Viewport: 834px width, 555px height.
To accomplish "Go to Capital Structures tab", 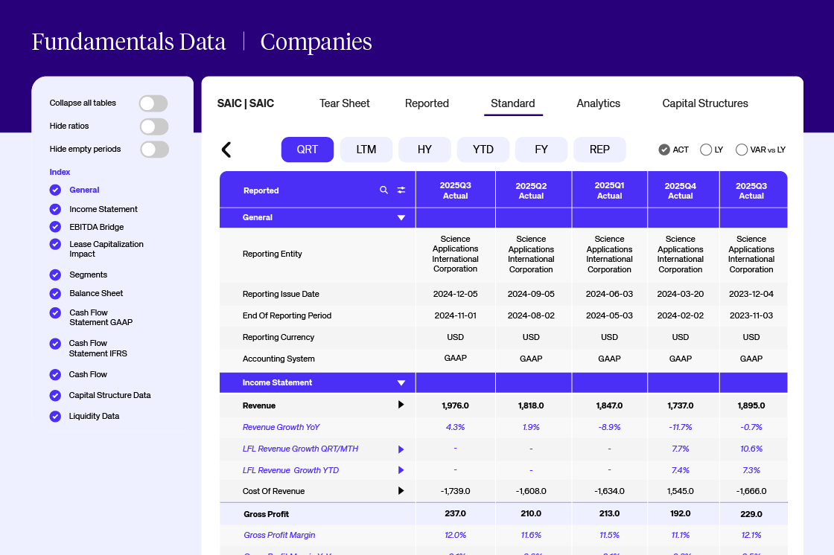I will point(704,103).
